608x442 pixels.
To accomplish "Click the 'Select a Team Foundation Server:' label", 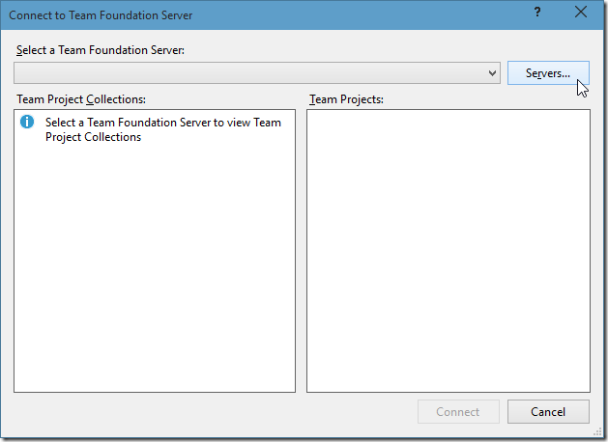I will pos(101,50).
